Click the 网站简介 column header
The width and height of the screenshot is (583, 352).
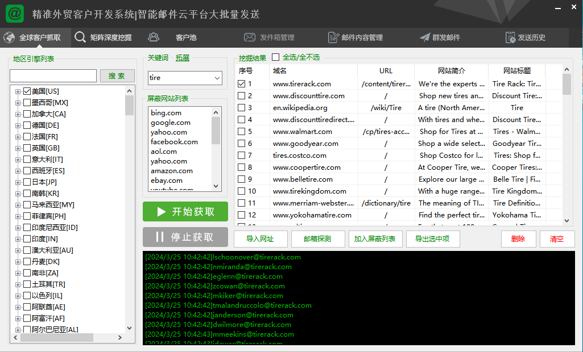coord(452,70)
